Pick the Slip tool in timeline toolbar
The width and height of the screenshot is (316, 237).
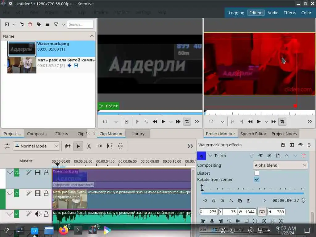[110, 146]
